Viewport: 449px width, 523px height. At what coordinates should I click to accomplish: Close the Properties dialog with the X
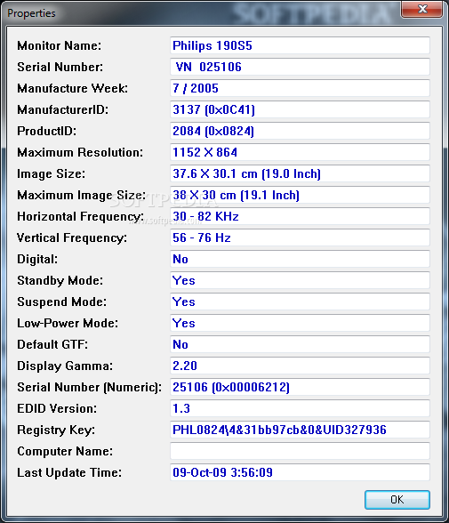[422, 9]
